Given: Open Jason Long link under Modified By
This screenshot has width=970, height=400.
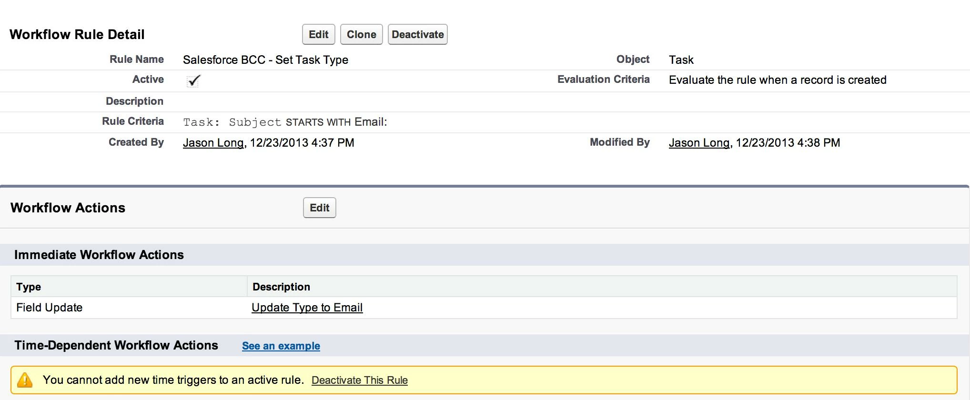Looking at the screenshot, I should click(699, 142).
